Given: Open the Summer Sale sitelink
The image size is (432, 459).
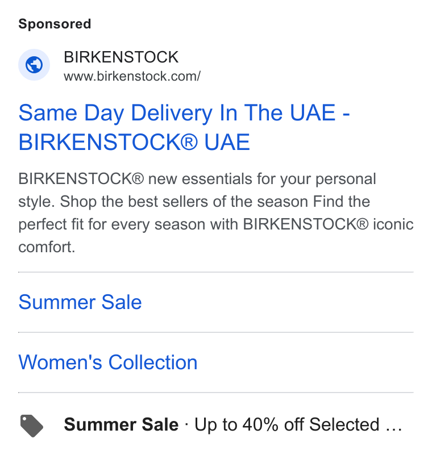Looking at the screenshot, I should pyautogui.click(x=80, y=302).
